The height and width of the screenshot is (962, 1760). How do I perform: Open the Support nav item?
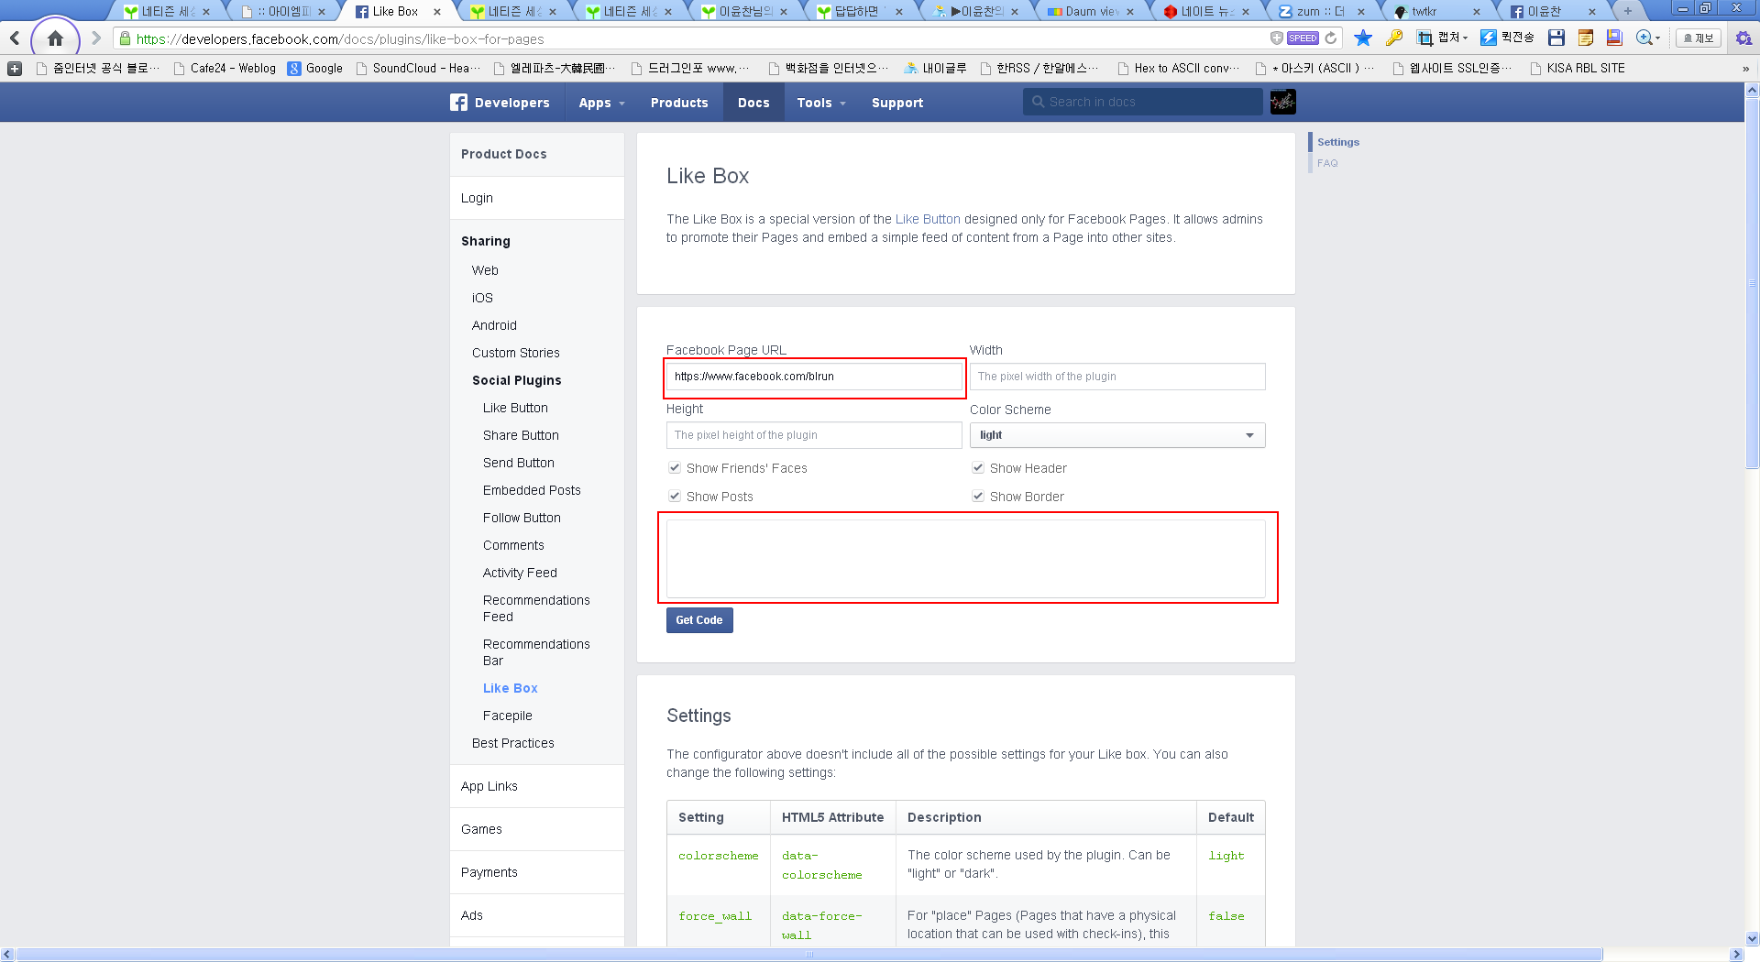(897, 103)
